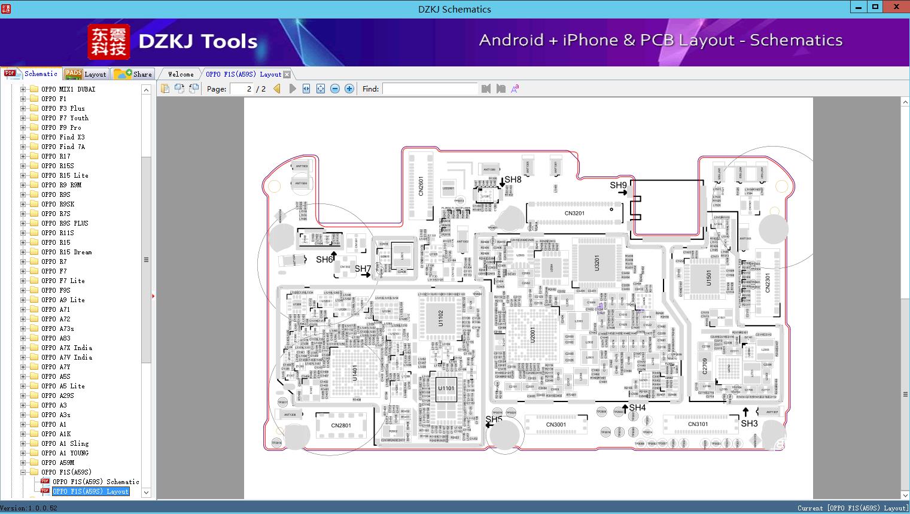Click the fit width icon
910x514 pixels.
(x=306, y=89)
